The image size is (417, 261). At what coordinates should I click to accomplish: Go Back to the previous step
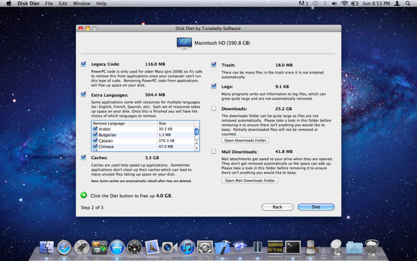(277, 207)
